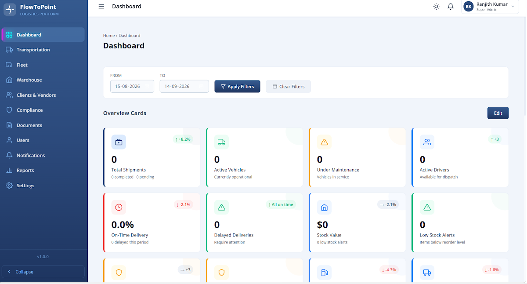Screen dimensions: 527x284
Task: Click the Clear Filters button
Action: click(x=288, y=87)
